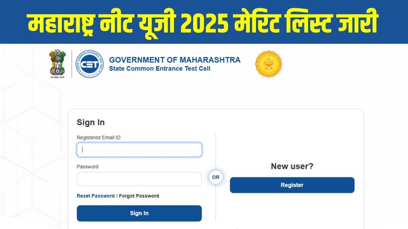Click the circular OR divider badge
The height and width of the screenshot is (229, 408).
(x=215, y=177)
